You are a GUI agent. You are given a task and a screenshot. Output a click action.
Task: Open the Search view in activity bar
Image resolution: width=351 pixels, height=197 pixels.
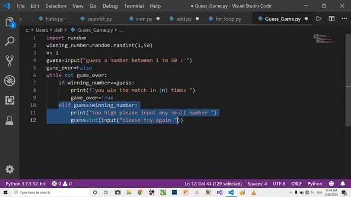[10, 41]
